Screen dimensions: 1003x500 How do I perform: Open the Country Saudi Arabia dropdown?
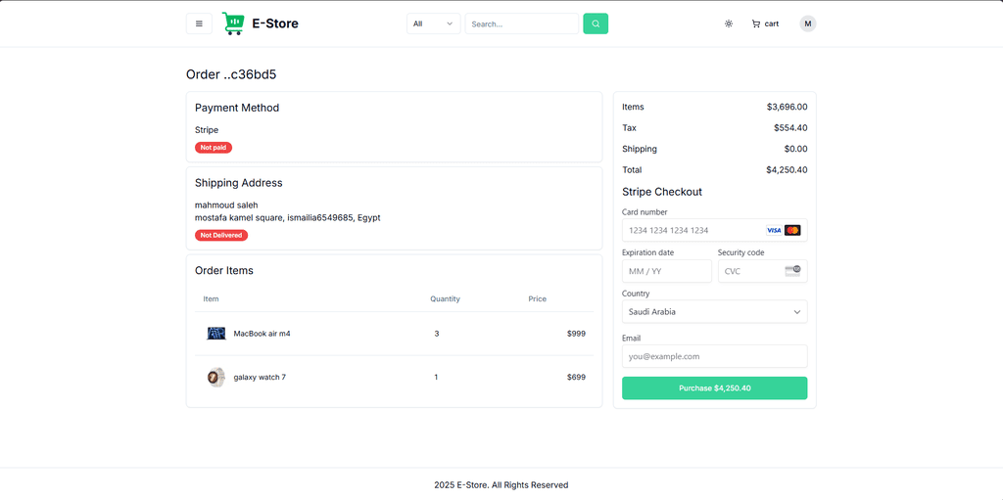click(x=714, y=312)
